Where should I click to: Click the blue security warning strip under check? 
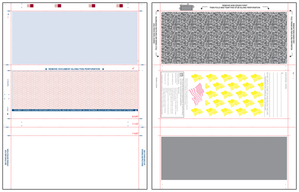click(x=75, y=110)
